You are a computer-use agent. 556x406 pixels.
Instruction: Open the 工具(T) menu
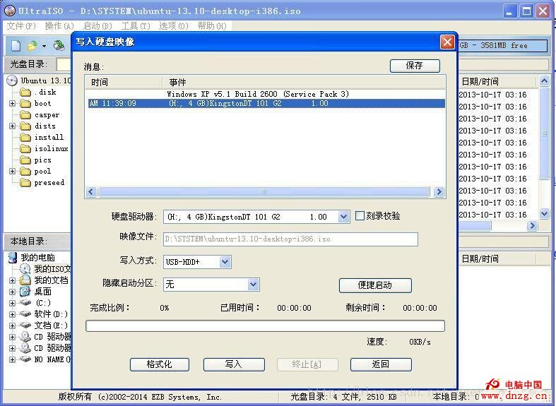(x=136, y=26)
